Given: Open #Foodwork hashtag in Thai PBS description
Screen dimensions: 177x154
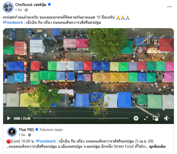Looking at the screenshot, I should (x=46, y=141).
